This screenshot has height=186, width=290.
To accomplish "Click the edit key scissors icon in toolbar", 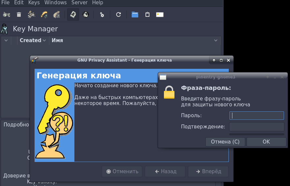I will [7, 14].
